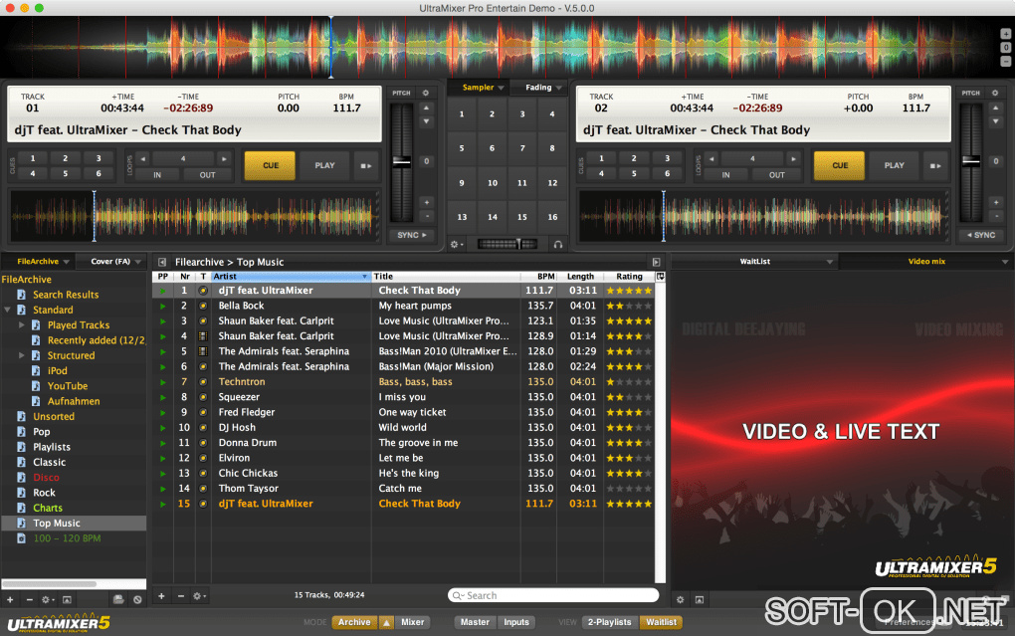The image size is (1015, 636).
Task: Toggle deck 1 SYNC
Action: [412, 235]
